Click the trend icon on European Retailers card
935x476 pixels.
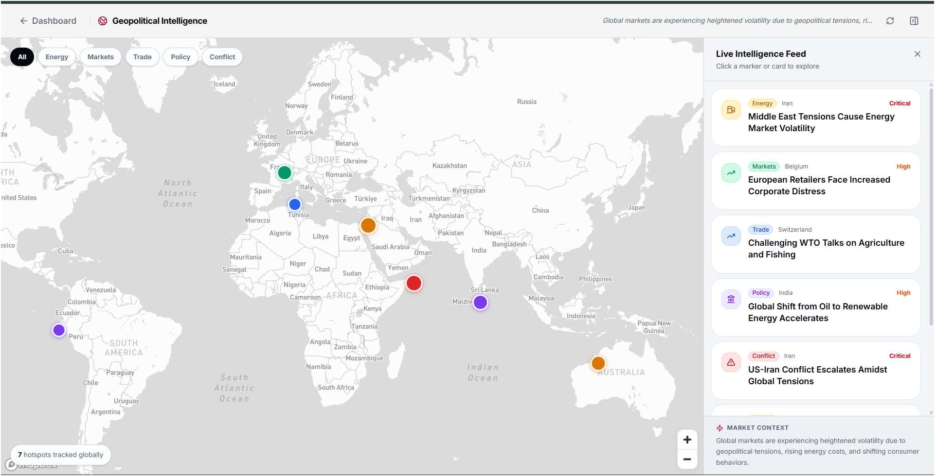tap(731, 173)
